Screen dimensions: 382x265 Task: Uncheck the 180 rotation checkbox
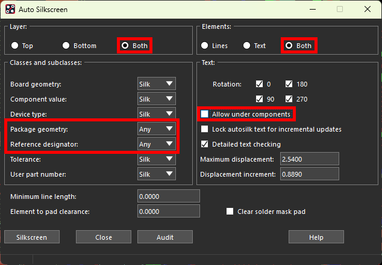click(289, 84)
